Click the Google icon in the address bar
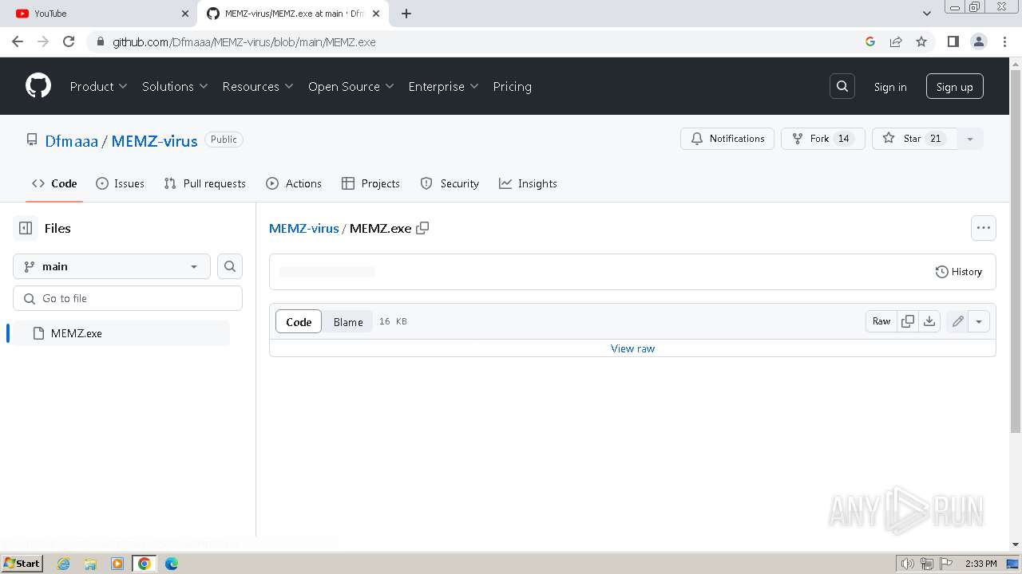This screenshot has width=1022, height=574. tap(870, 41)
